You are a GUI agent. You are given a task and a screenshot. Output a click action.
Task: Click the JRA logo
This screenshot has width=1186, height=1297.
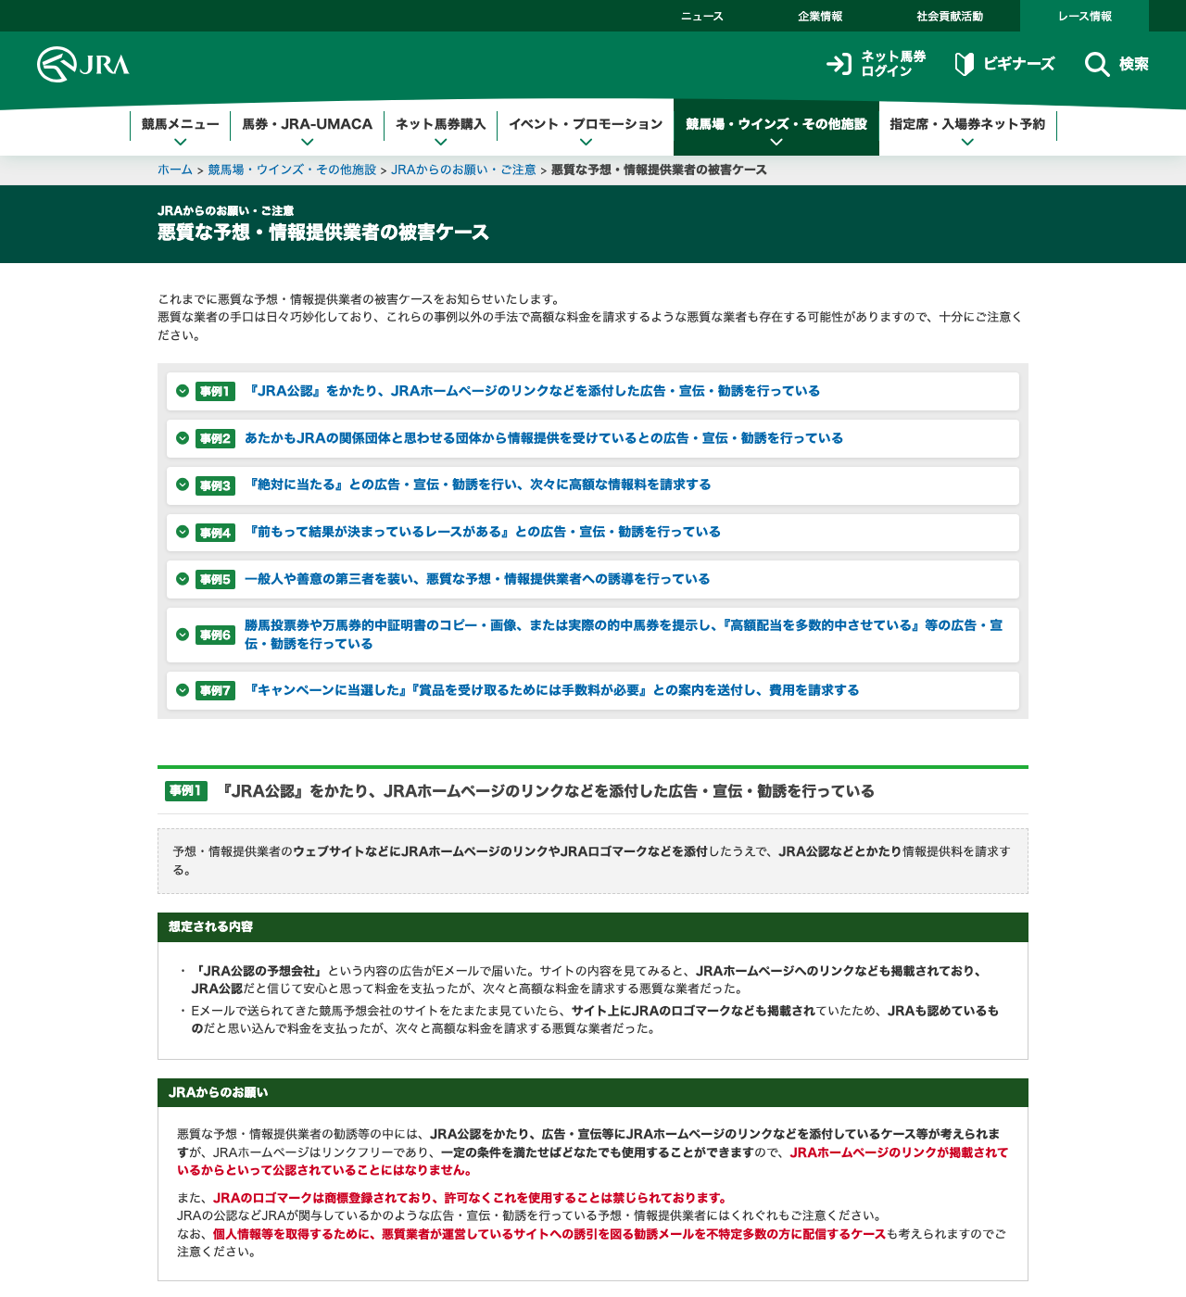tap(83, 64)
